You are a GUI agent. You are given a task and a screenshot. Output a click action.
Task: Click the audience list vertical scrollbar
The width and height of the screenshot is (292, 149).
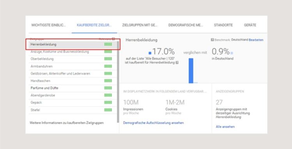point(118,82)
